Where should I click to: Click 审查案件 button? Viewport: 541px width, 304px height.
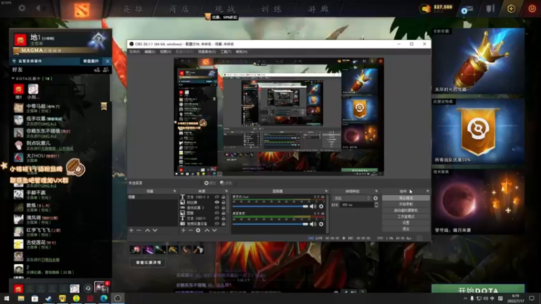[x=91, y=61]
